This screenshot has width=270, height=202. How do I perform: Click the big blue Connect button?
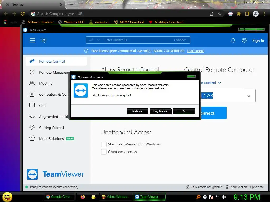(214, 113)
